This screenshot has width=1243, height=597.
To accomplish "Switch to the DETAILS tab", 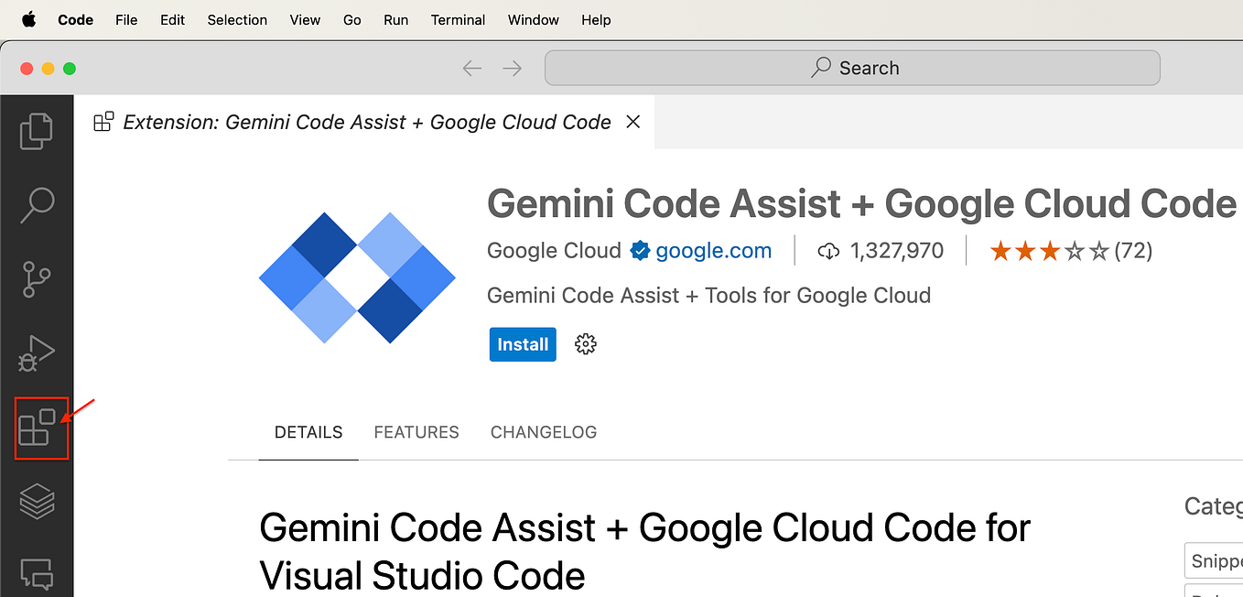I will point(308,432).
